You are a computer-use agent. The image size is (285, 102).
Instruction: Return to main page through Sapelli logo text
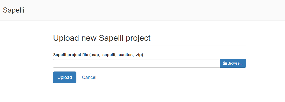click(14, 10)
